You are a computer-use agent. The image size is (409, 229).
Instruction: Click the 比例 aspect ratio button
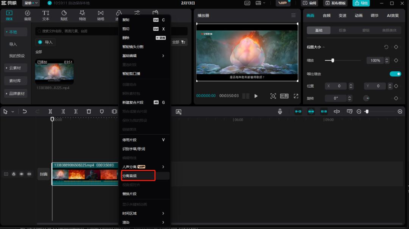(x=284, y=96)
